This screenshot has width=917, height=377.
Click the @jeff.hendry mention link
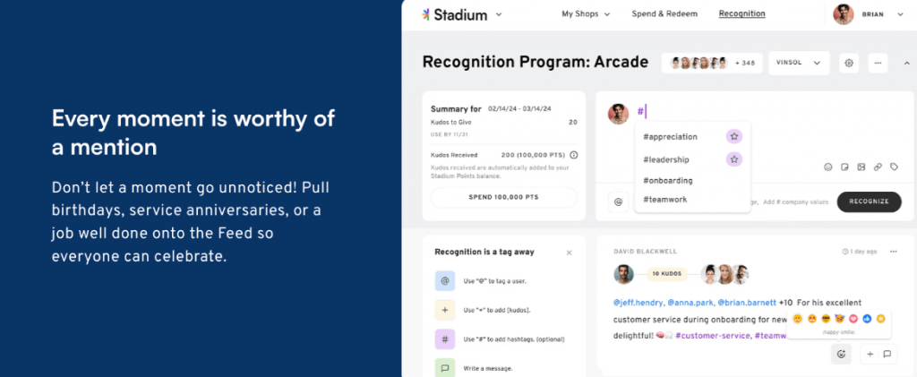click(x=638, y=303)
